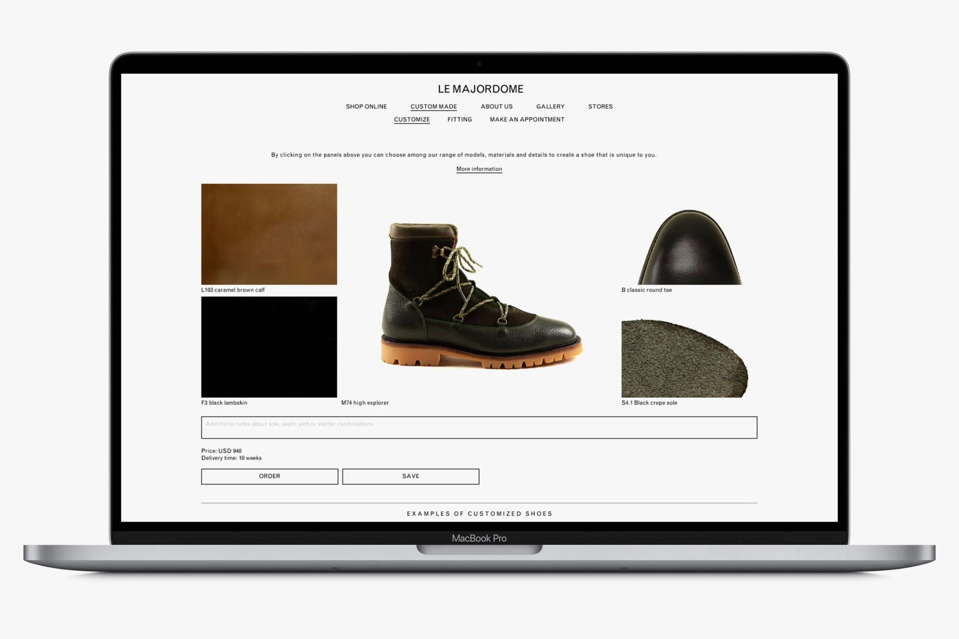Click the Order button
The width and height of the screenshot is (959, 639).
pos(270,476)
